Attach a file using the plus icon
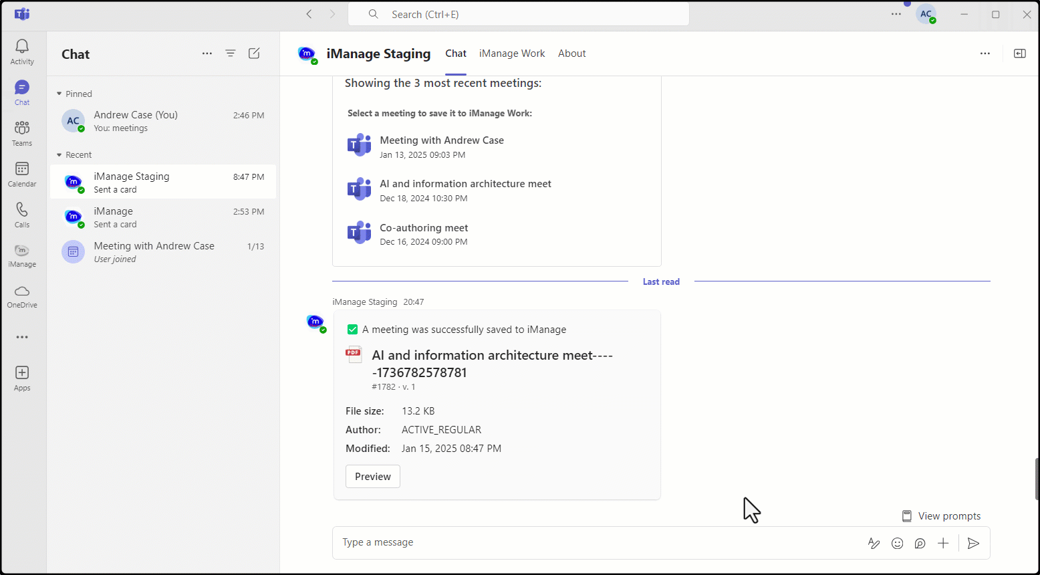 tap(943, 543)
